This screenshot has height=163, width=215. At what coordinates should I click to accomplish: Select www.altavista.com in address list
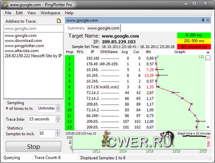[22, 51]
